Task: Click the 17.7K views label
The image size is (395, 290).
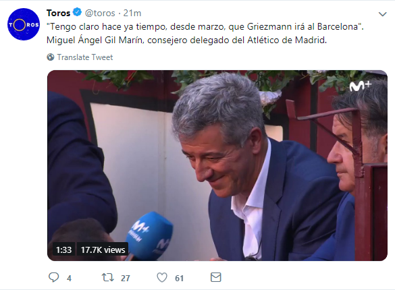Action: 103,250
